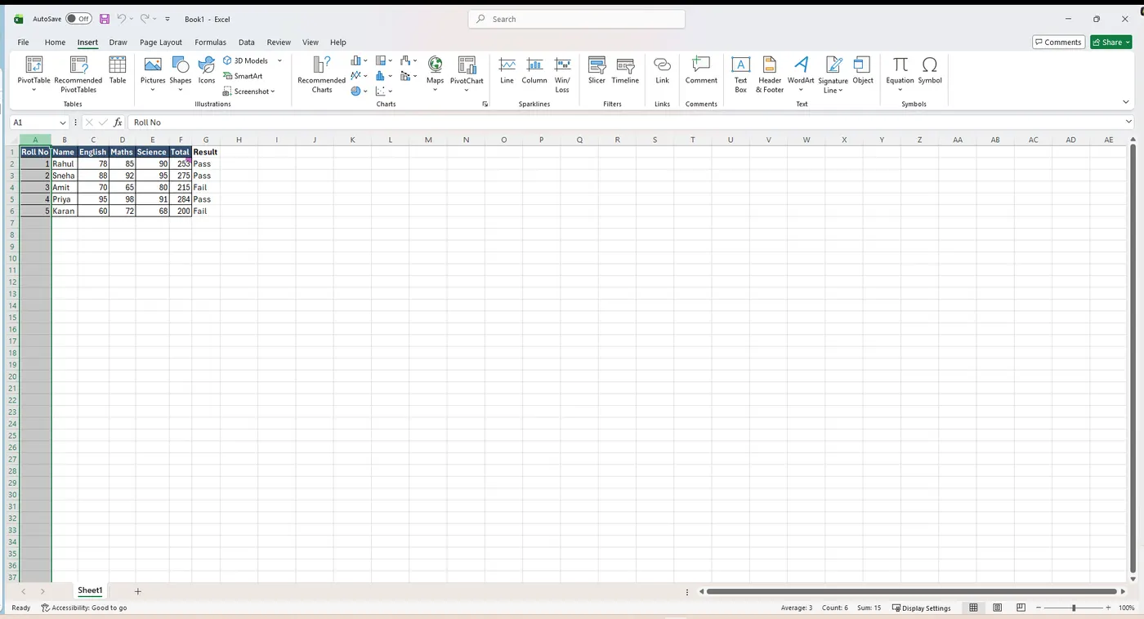The image size is (1144, 619).
Task: Insert a Timeline filter
Action: (x=625, y=70)
